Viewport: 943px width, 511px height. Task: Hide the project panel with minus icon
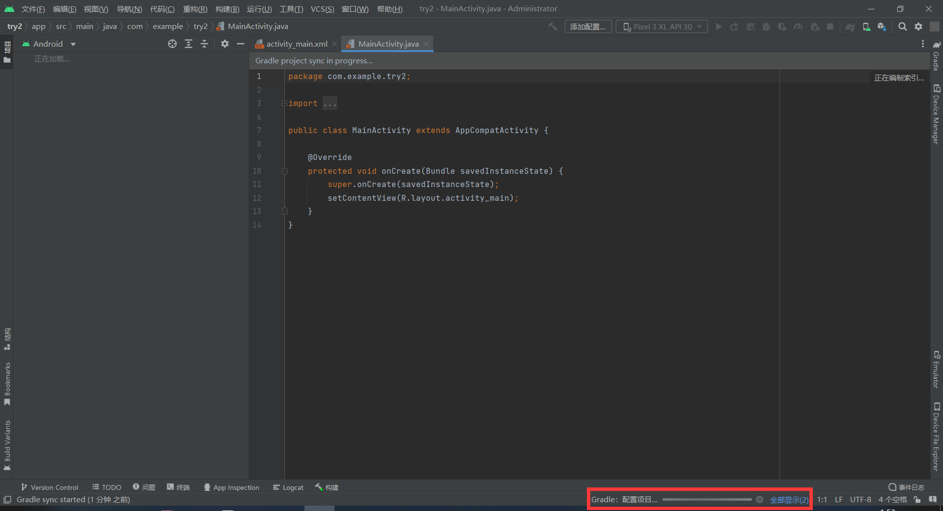(x=241, y=44)
